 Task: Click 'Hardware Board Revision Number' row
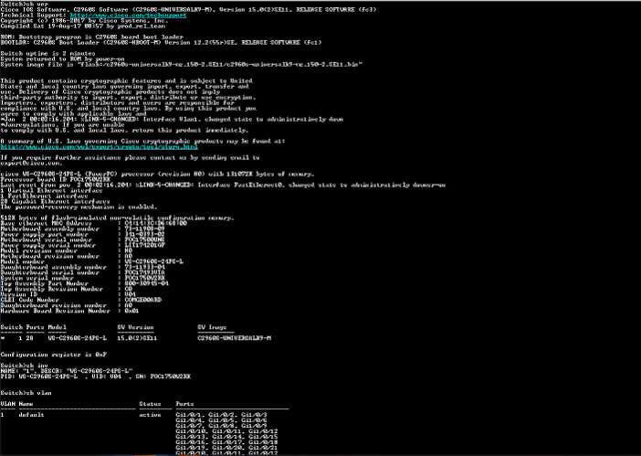click(x=70, y=311)
